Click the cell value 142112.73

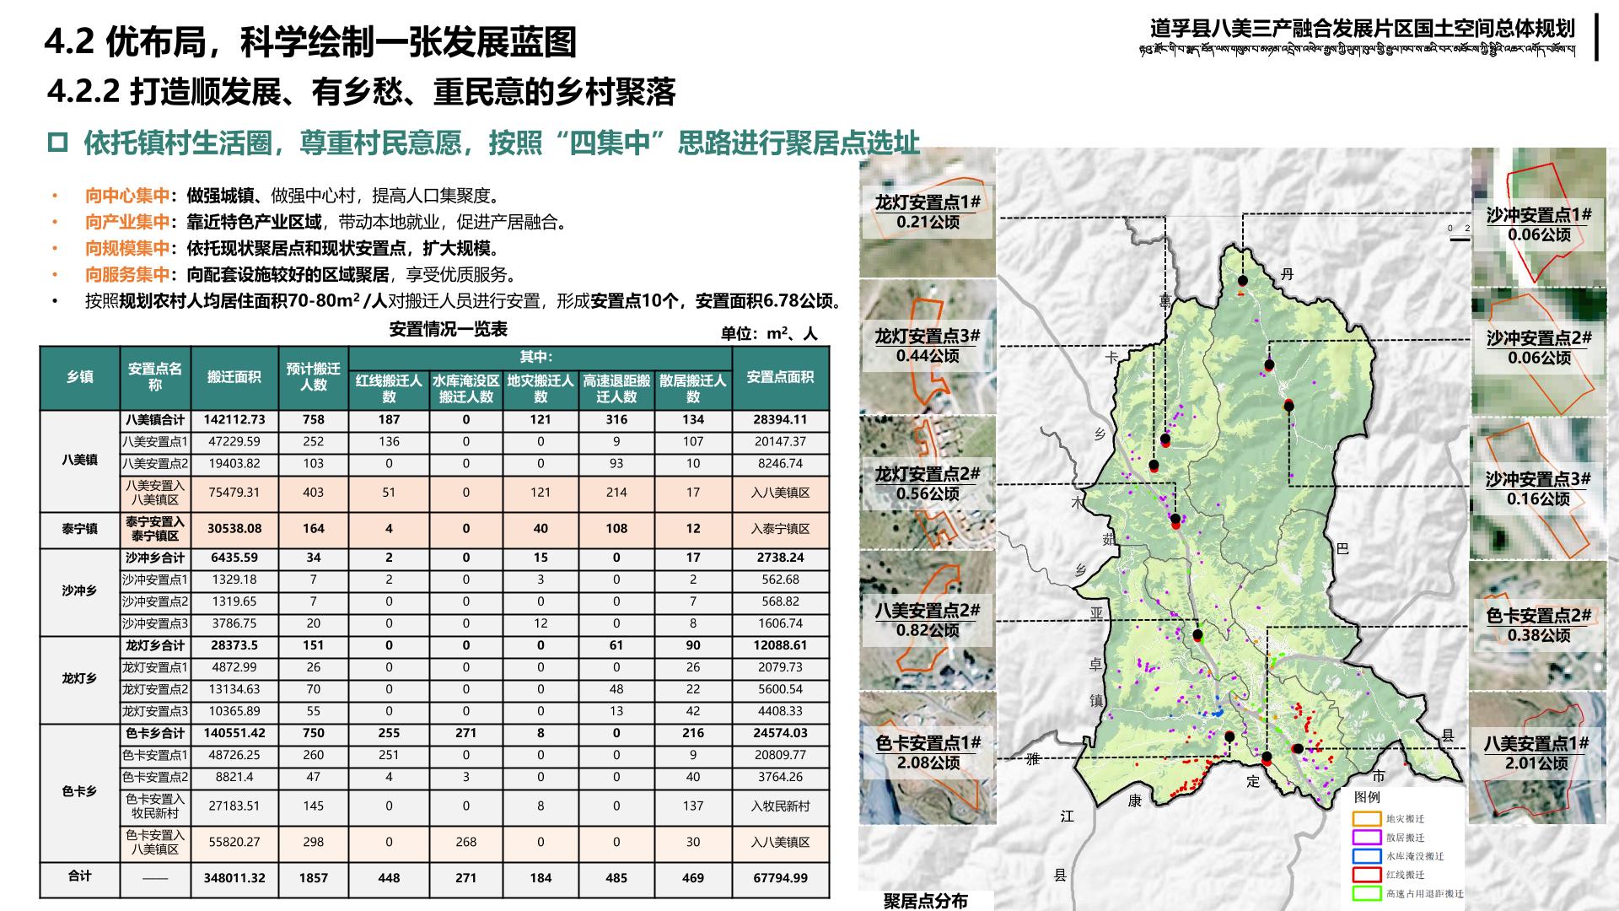tap(234, 420)
